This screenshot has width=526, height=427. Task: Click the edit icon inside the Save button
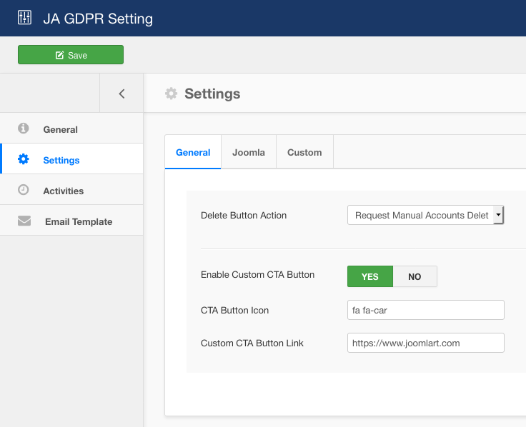[x=59, y=55]
